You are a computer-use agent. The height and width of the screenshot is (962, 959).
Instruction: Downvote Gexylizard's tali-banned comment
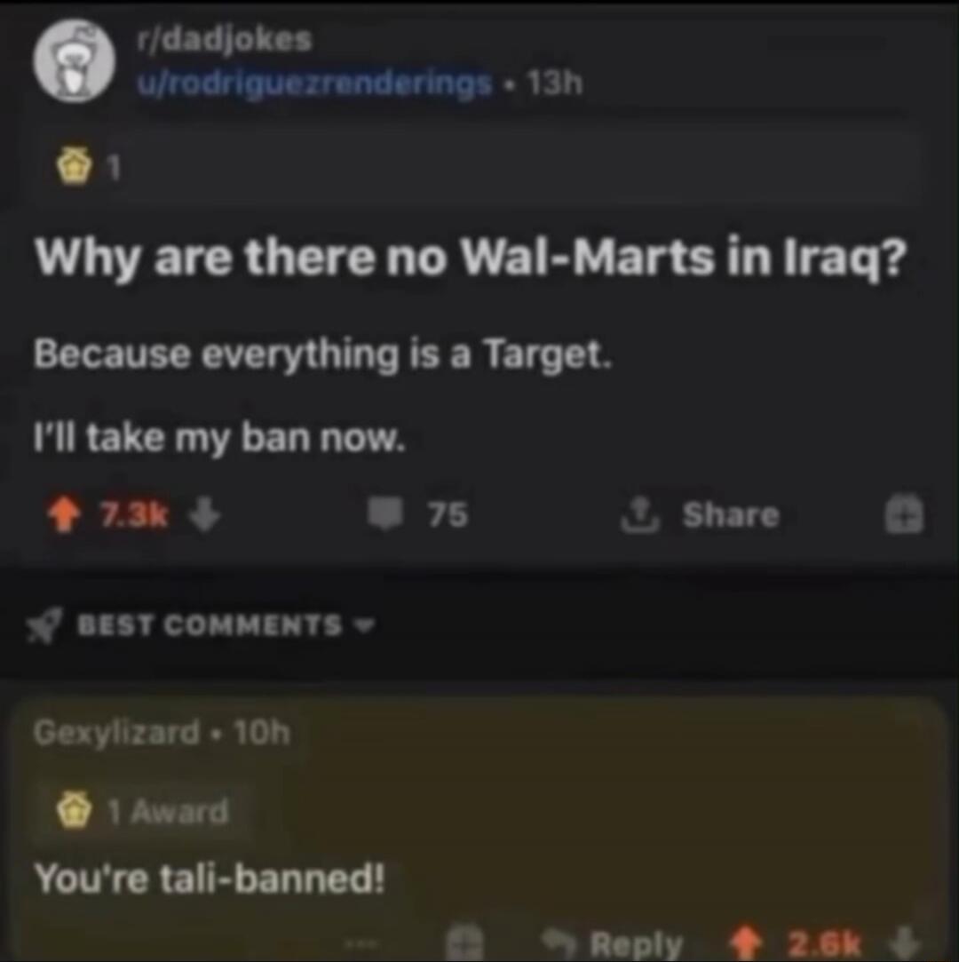(x=905, y=941)
